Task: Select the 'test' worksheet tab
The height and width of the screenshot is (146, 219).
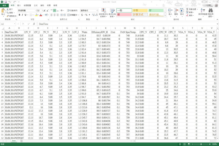Action: (14, 141)
